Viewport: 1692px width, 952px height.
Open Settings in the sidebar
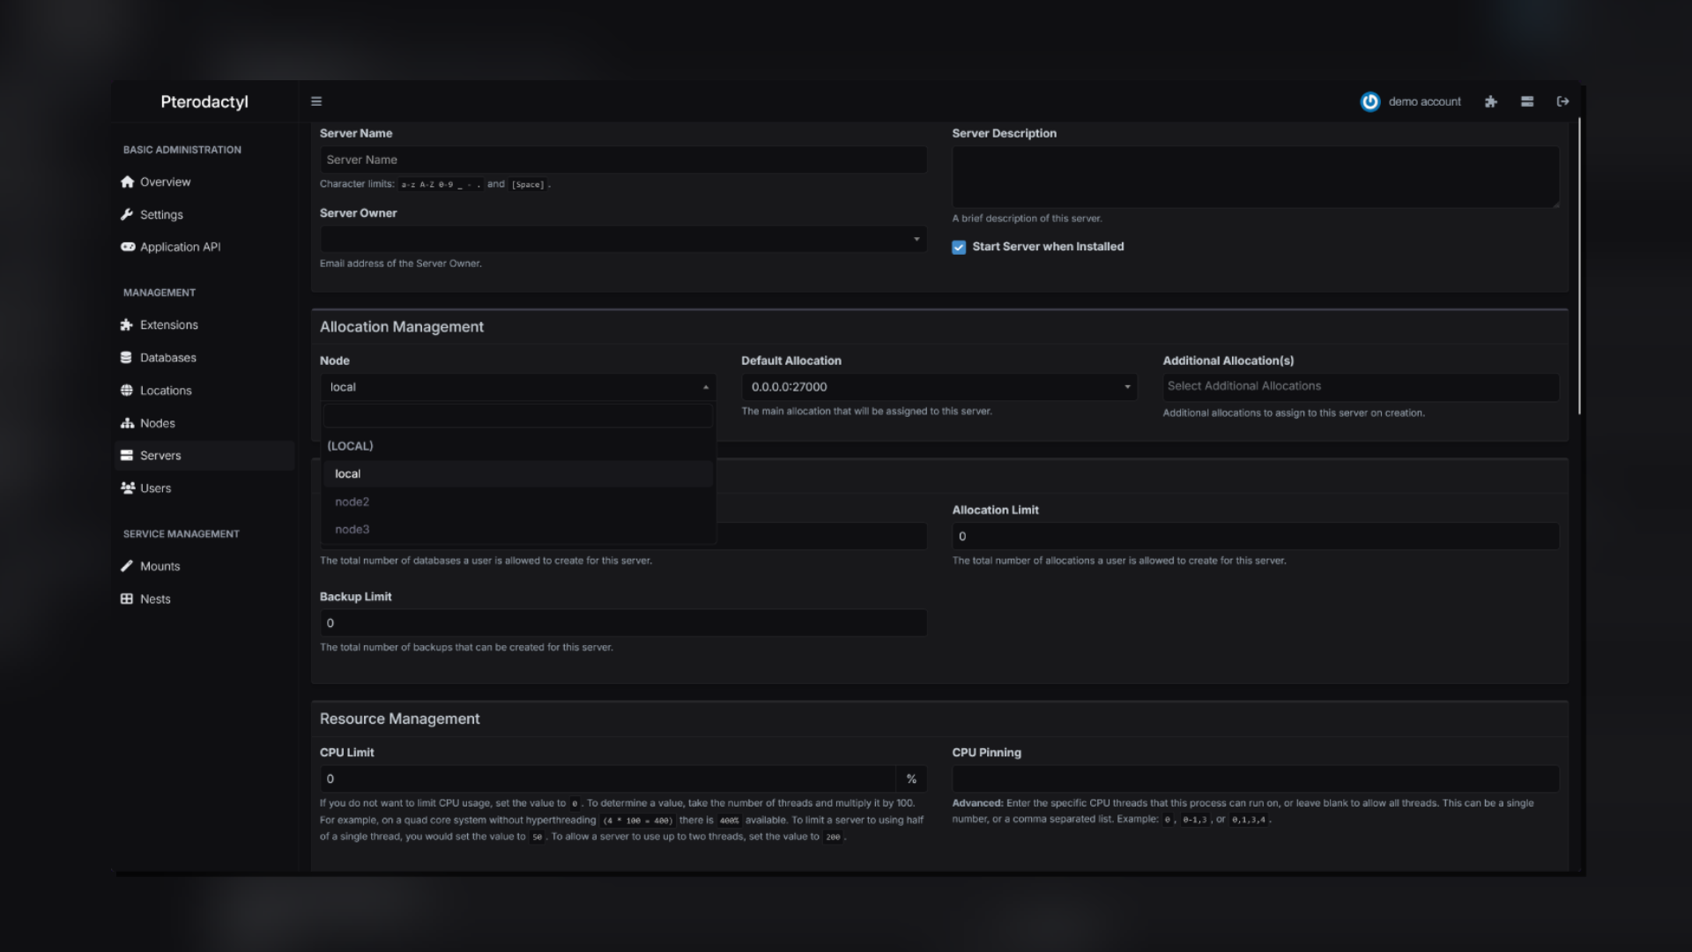click(161, 214)
